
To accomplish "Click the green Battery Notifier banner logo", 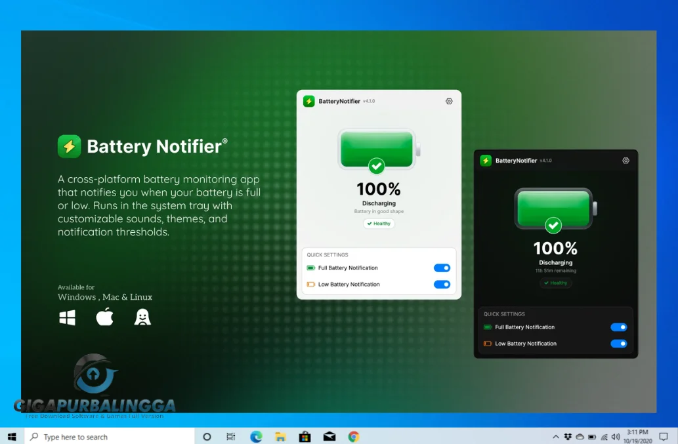I will click(x=69, y=146).
